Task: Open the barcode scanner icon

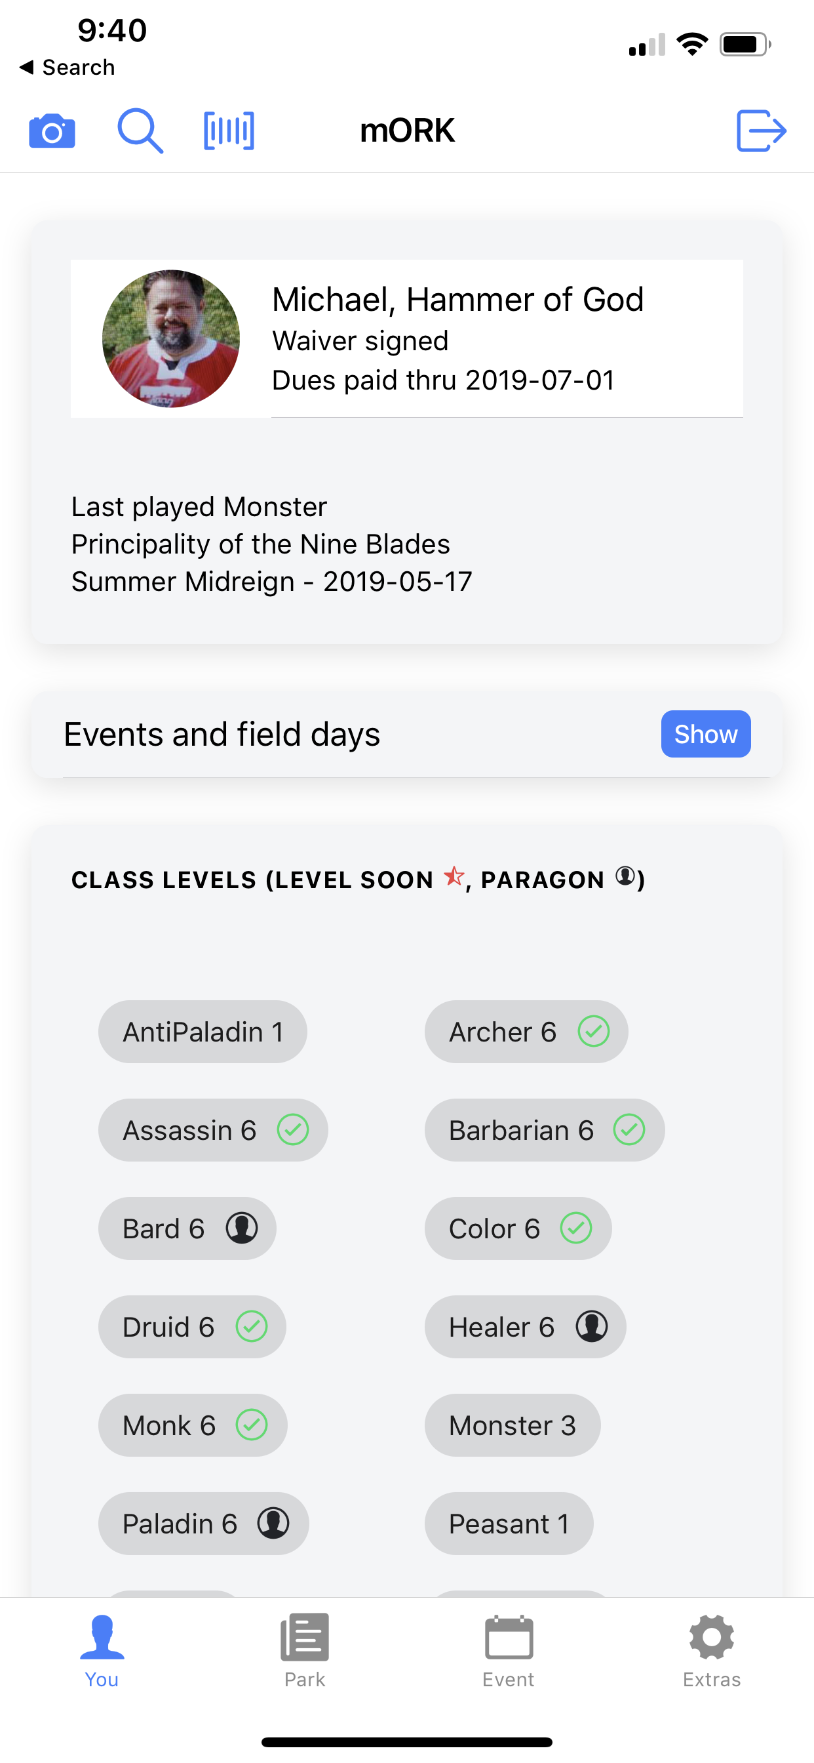Action: point(229,131)
